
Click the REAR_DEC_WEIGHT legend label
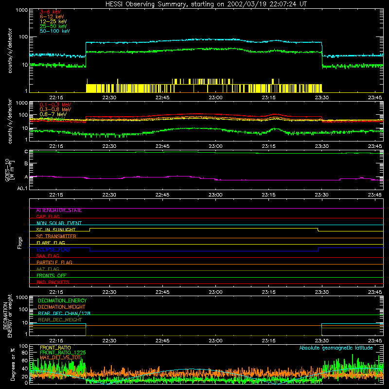click(x=60, y=320)
